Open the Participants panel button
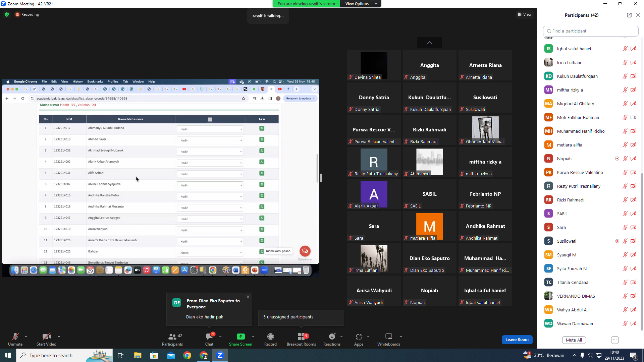Image resolution: width=644 pixels, height=362 pixels. click(x=172, y=339)
